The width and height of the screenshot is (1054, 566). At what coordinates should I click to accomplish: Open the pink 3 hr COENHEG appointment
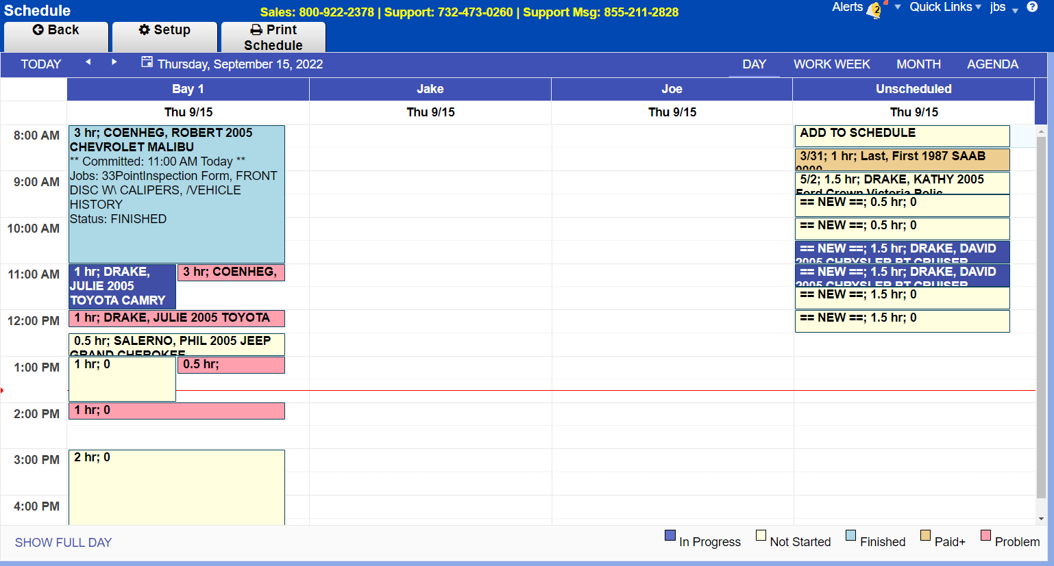pyautogui.click(x=232, y=272)
